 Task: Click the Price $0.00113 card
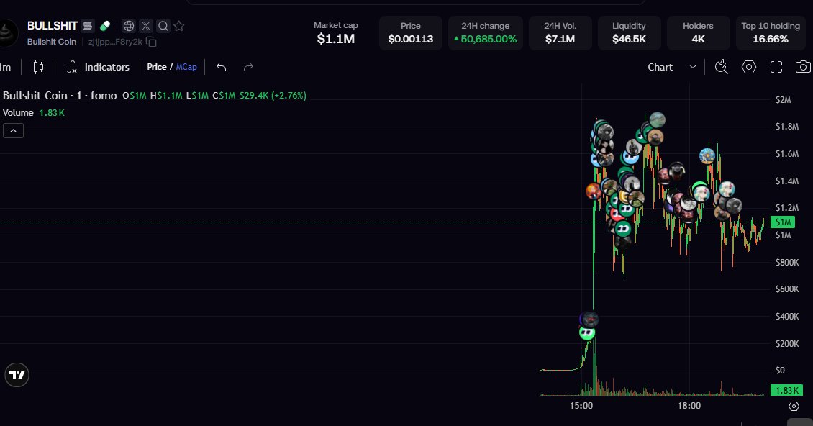[411, 32]
